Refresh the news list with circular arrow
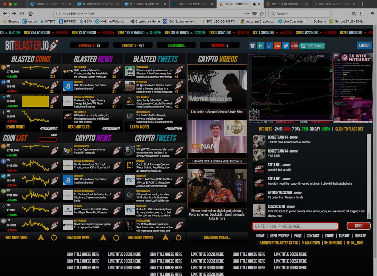Image resolution: width=377 pixels, height=276 pixels. click(116, 237)
